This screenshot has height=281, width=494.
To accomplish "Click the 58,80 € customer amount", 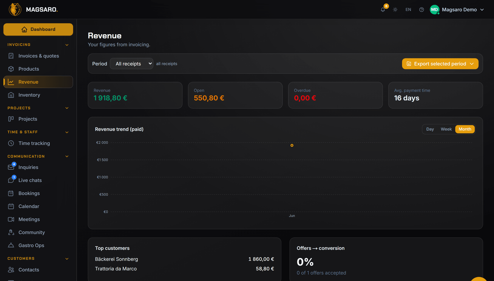I will 265,269.
